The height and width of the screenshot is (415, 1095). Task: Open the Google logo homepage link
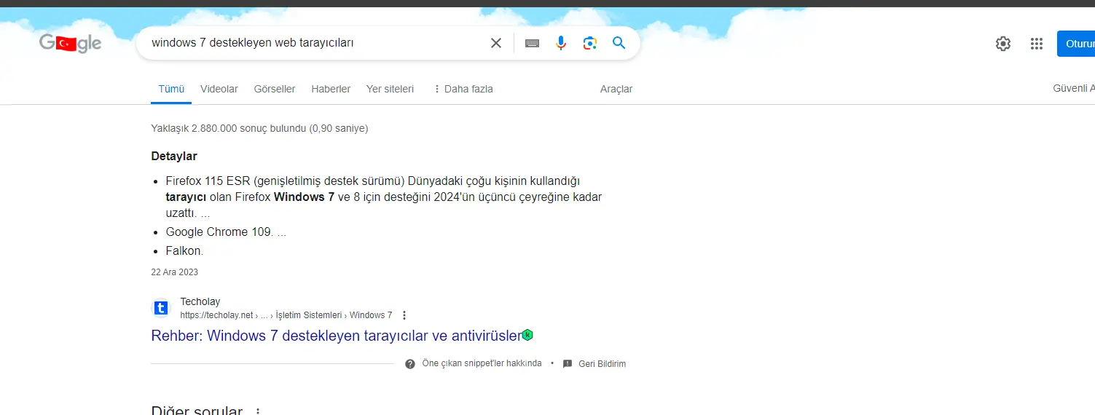71,44
